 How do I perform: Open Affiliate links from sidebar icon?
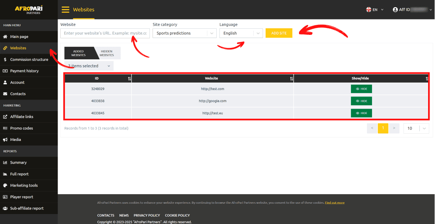point(5,117)
